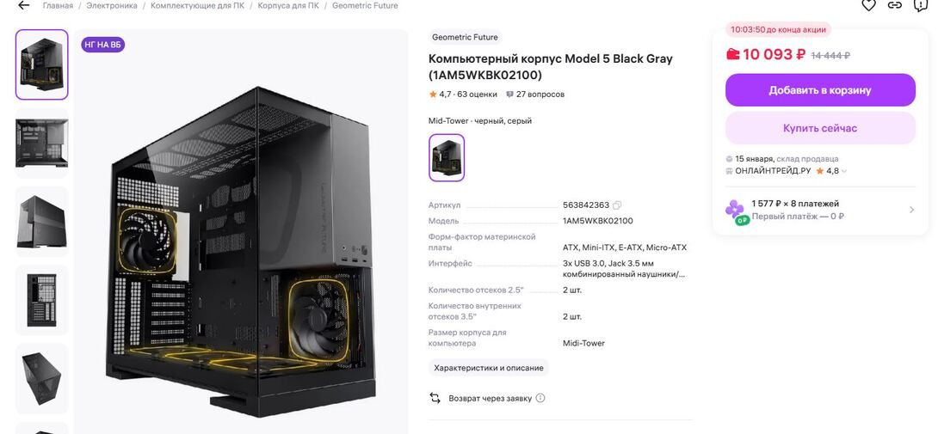Image resolution: width=938 pixels, height=434 pixels.
Task: Open the Geometric Future brand tag
Action: coord(465,37)
